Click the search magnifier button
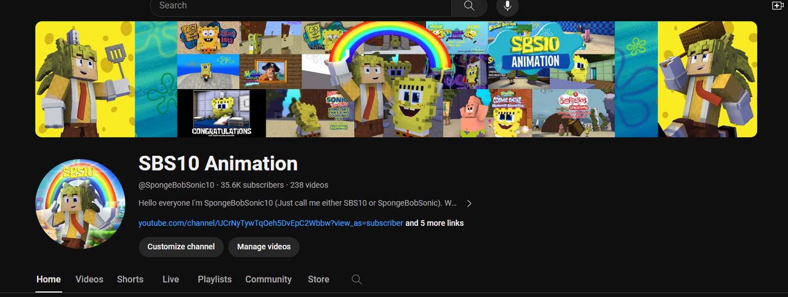 point(469,6)
